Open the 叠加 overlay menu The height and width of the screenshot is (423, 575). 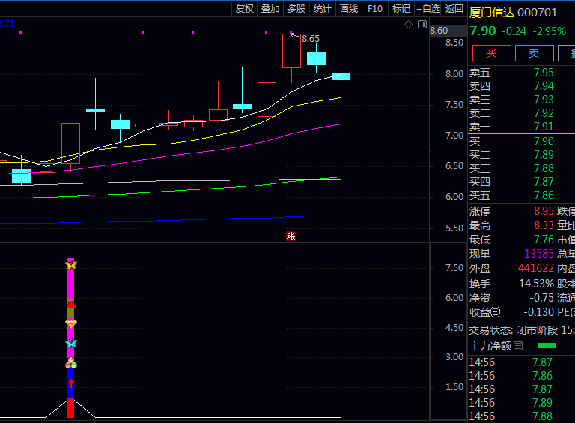pyautogui.click(x=270, y=9)
